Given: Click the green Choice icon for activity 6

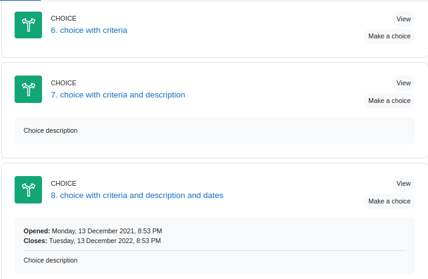Looking at the screenshot, I should tap(29, 25).
